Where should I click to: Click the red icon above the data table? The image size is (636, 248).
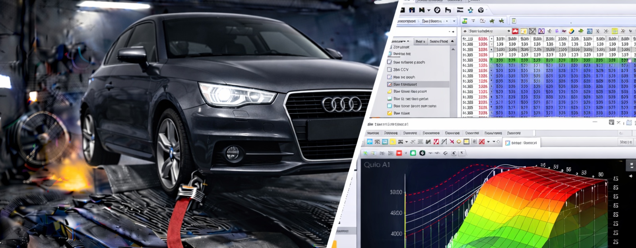click(515, 31)
